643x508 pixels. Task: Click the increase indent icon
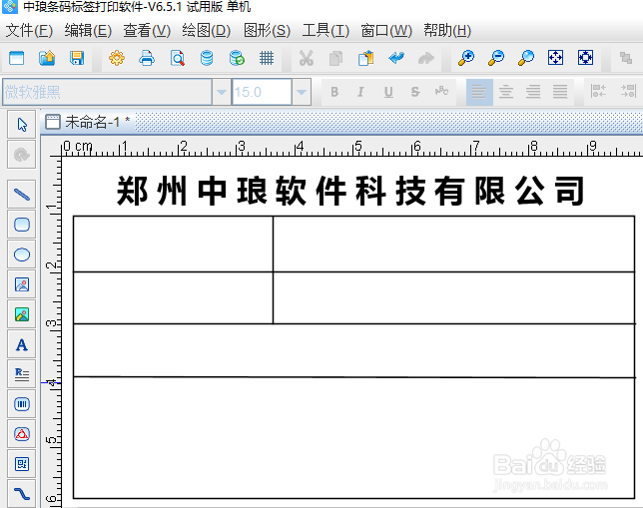pyautogui.click(x=628, y=91)
